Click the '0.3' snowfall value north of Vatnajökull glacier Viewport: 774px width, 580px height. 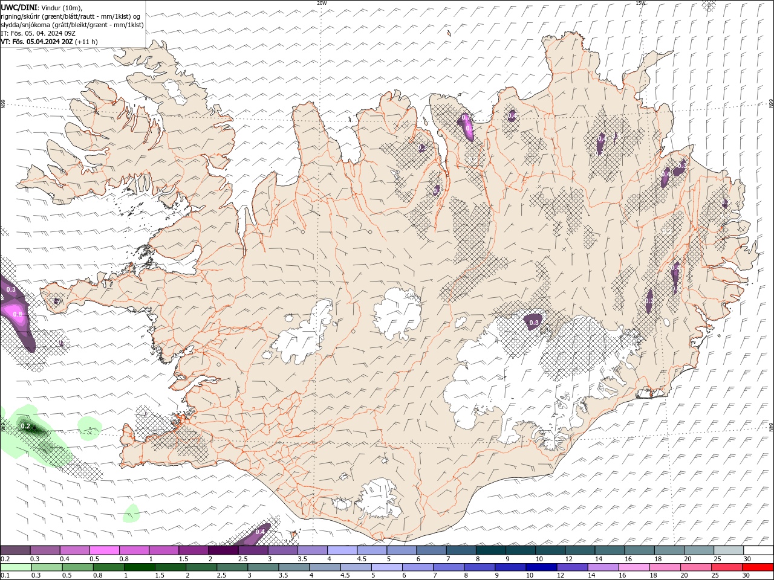click(534, 323)
